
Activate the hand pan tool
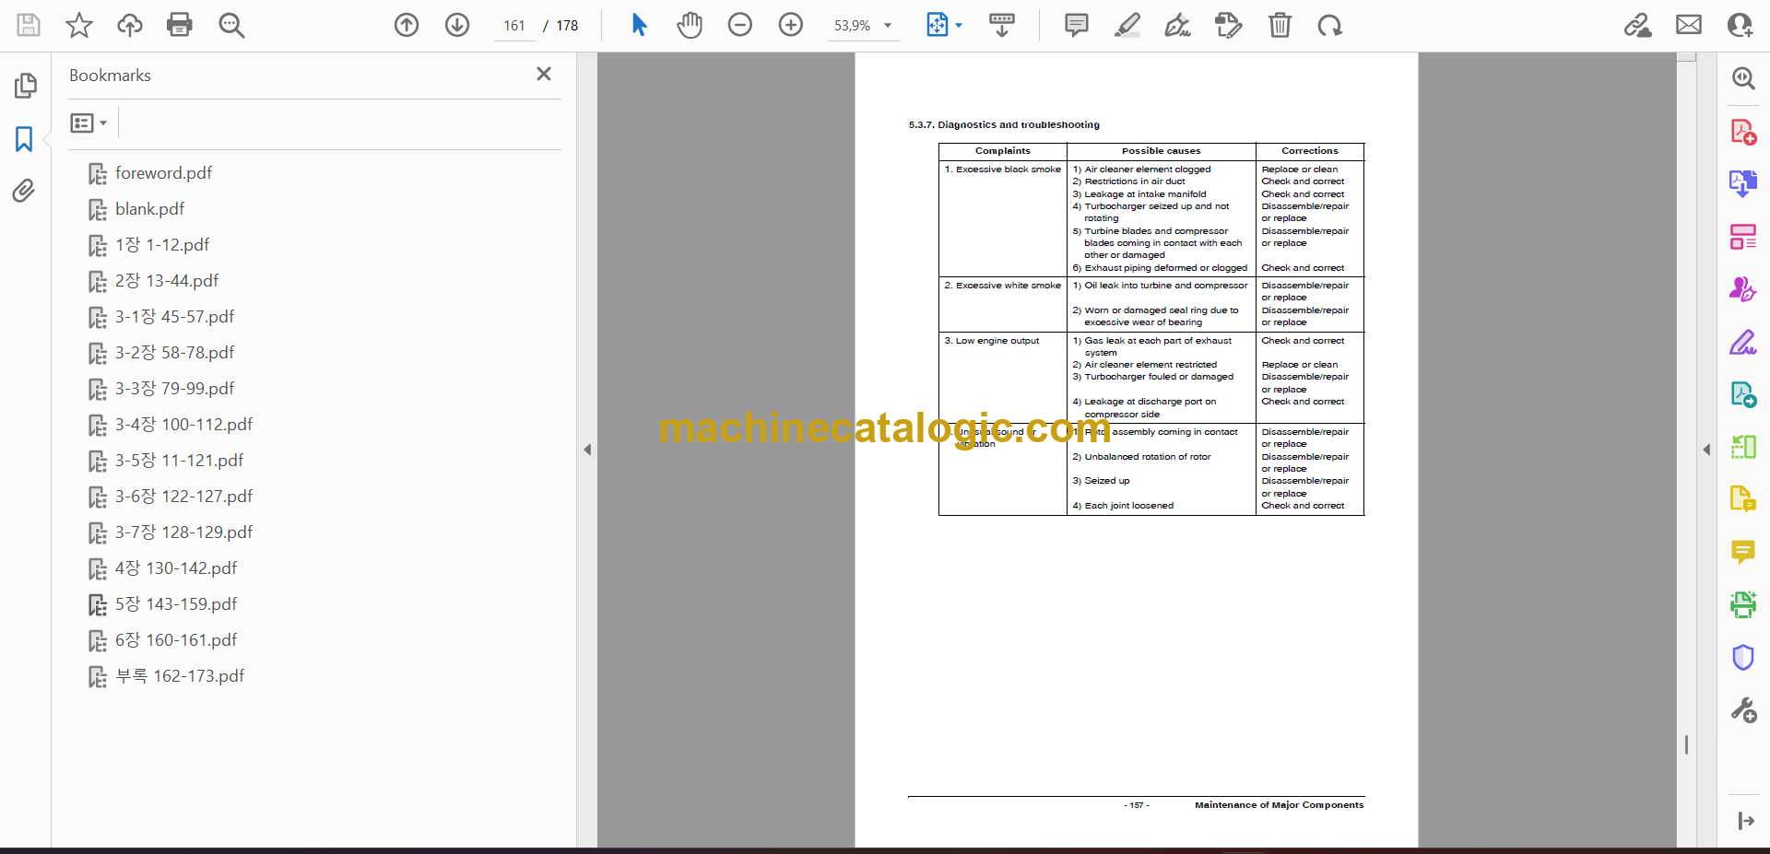click(x=690, y=25)
